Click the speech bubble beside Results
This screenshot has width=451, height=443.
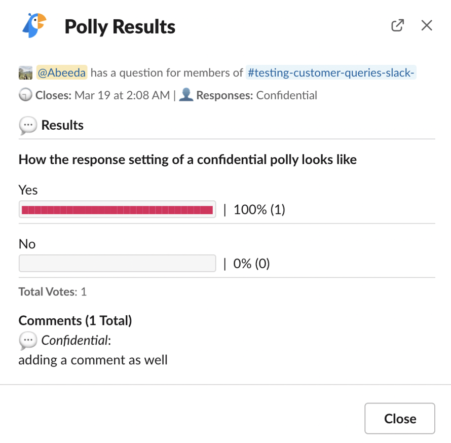(x=28, y=125)
